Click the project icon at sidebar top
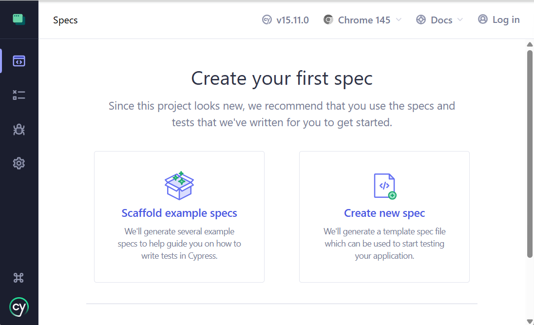 pos(19,19)
